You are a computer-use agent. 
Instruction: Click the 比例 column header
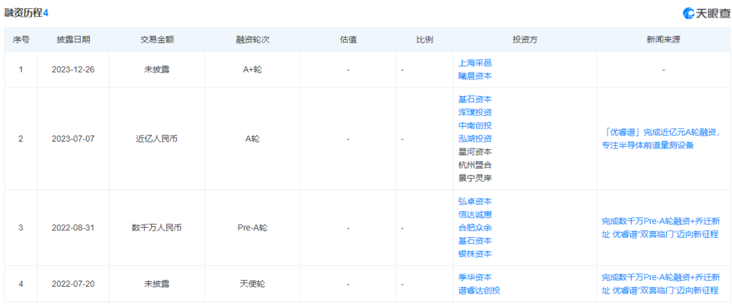point(424,40)
